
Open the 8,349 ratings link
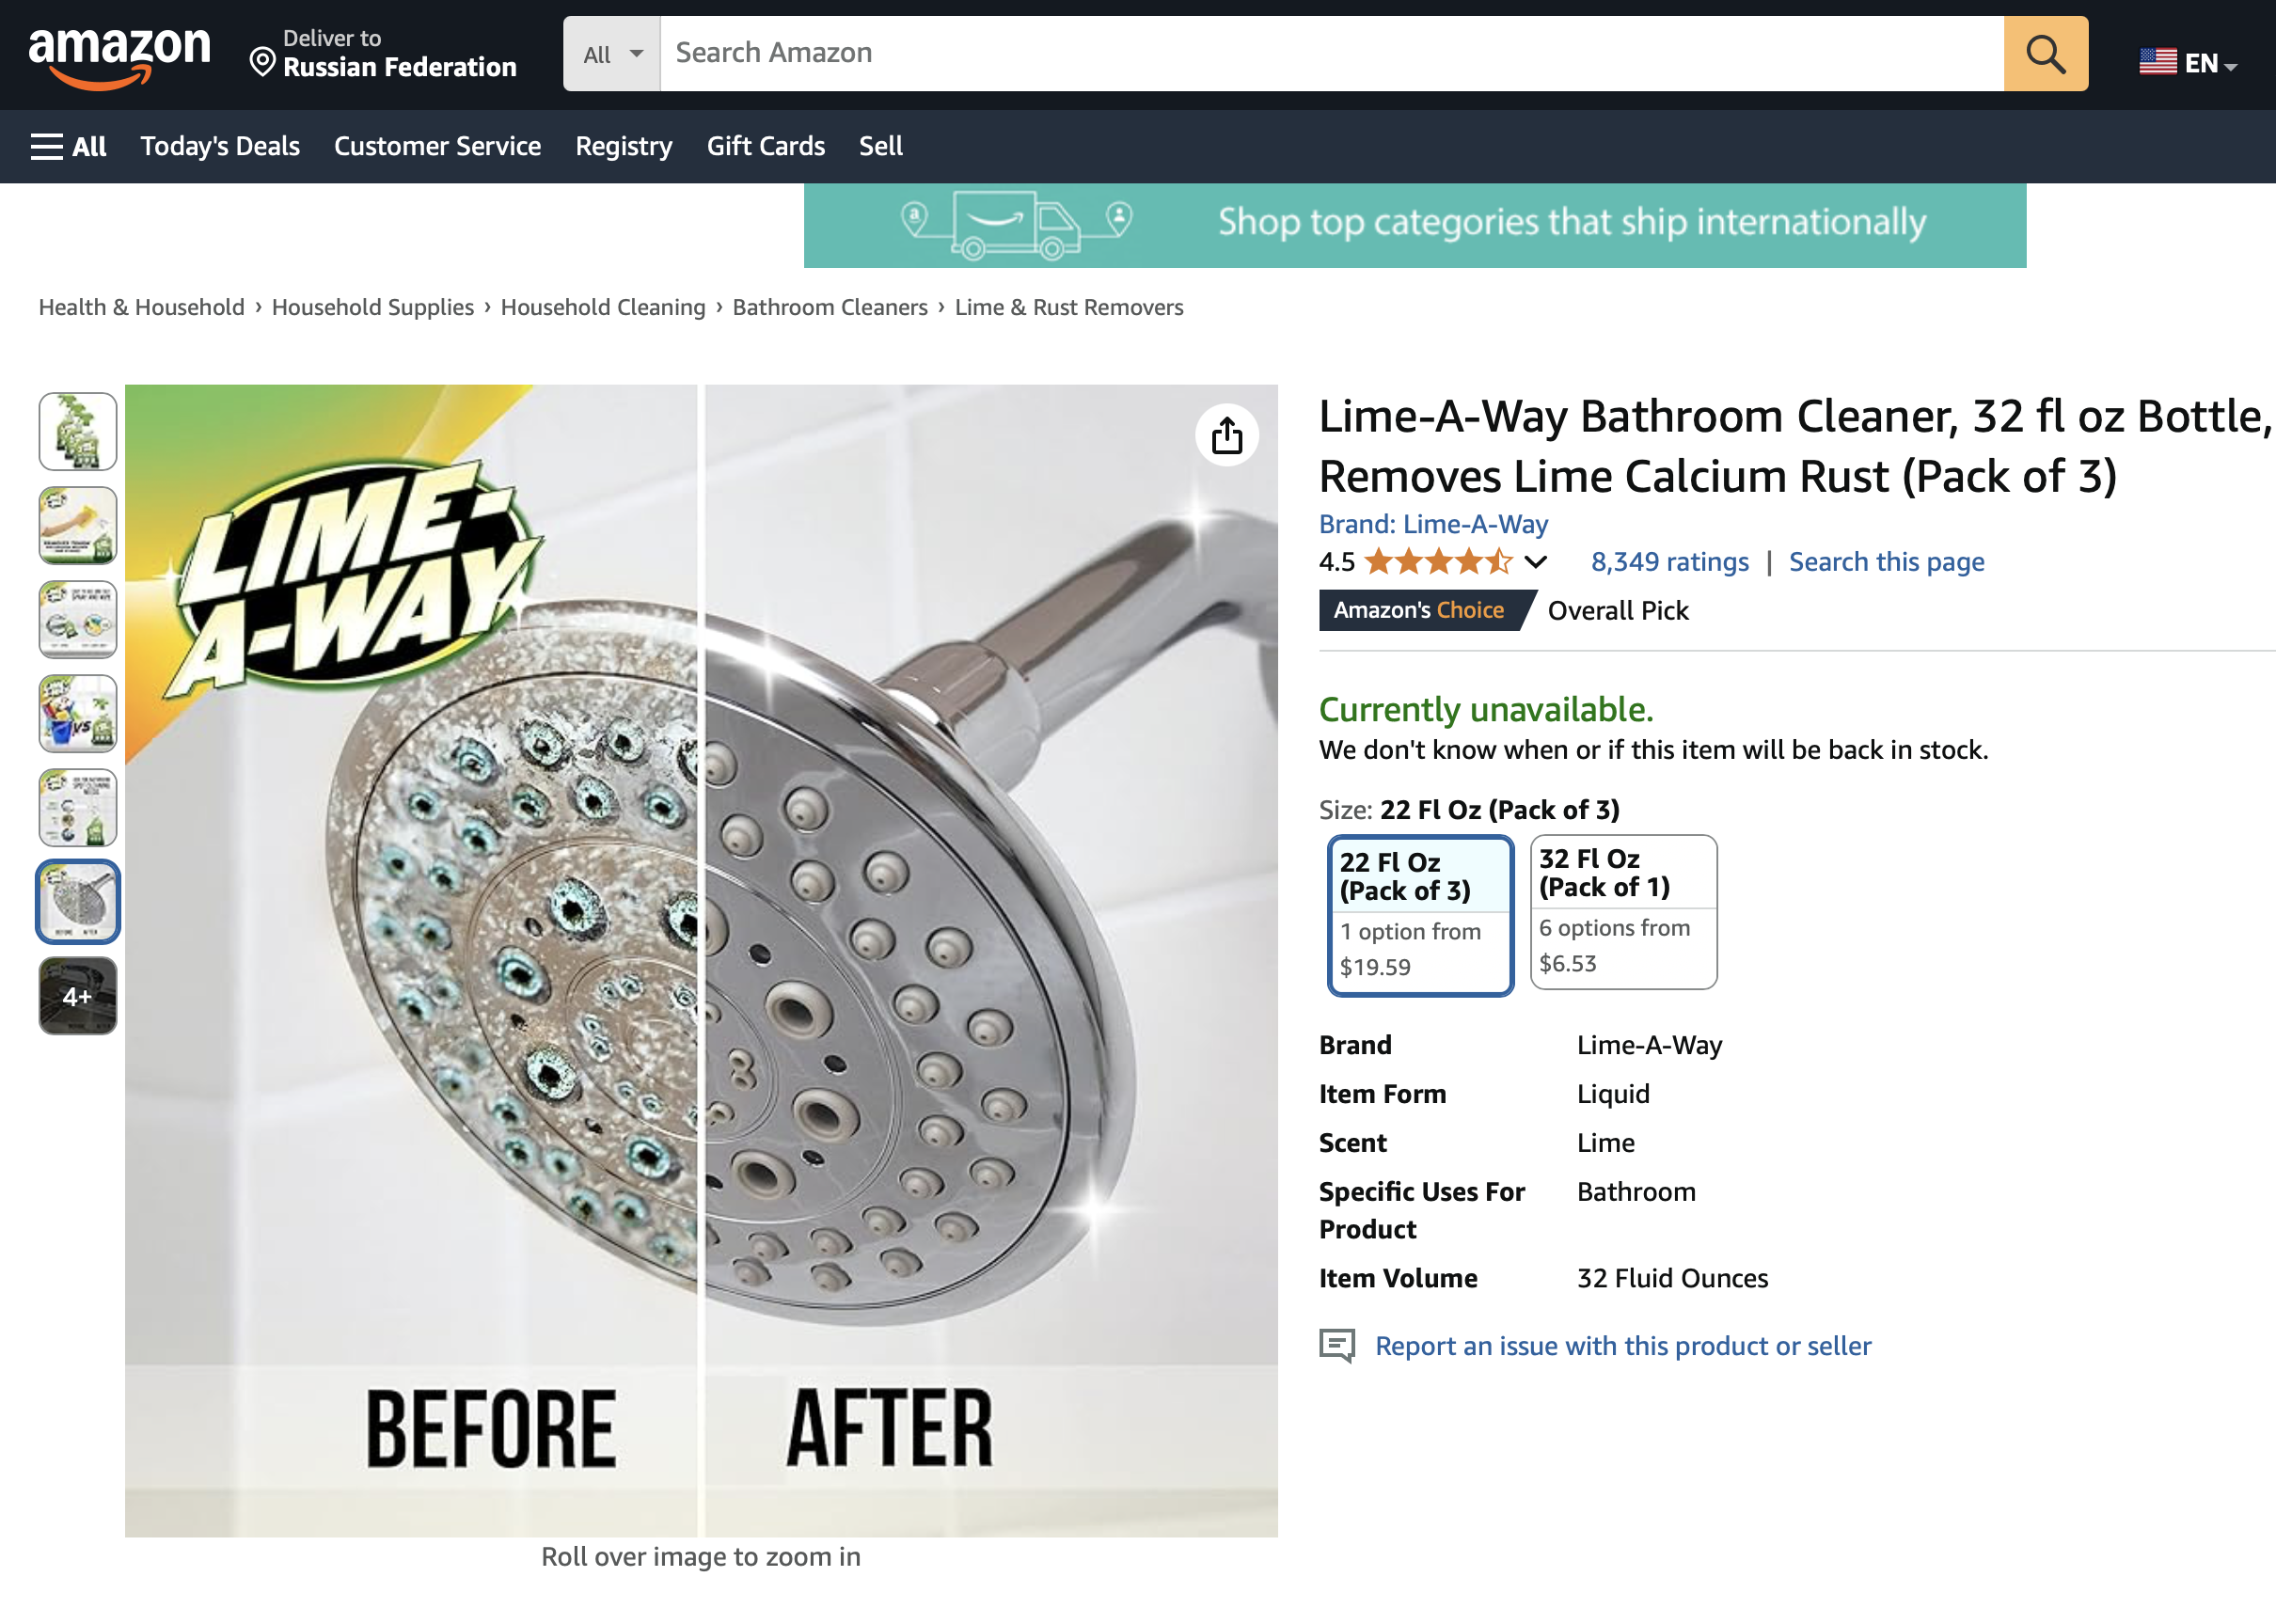pyautogui.click(x=1669, y=562)
